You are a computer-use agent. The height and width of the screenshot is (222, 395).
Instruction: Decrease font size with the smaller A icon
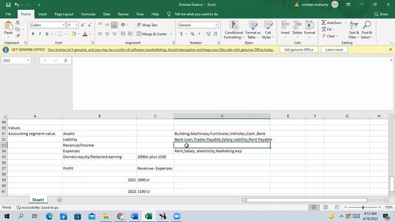click(x=89, y=25)
